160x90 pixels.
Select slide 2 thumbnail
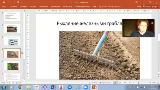pyautogui.click(x=12, y=29)
